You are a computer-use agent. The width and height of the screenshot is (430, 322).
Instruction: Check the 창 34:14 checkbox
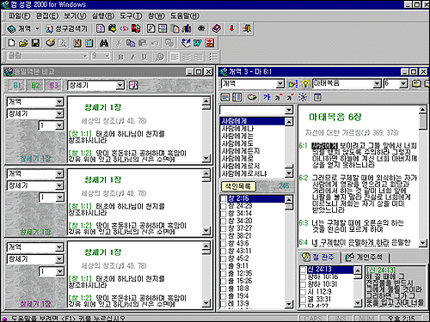[x=224, y=213]
